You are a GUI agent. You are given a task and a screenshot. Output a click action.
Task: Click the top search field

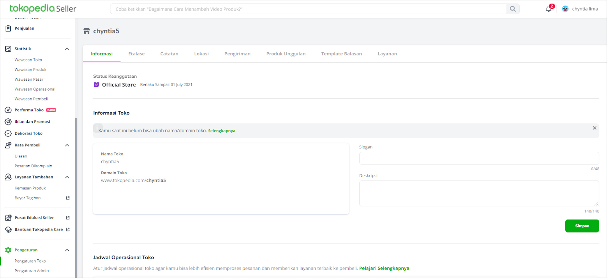308,9
